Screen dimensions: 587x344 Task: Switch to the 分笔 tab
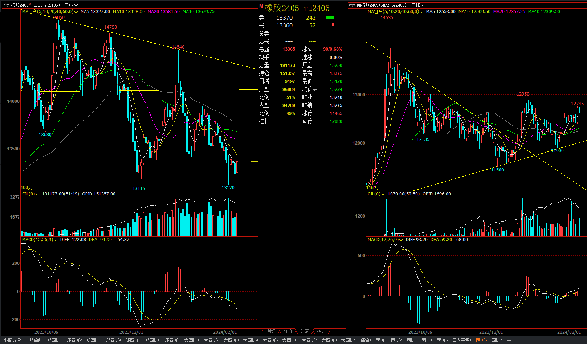point(304,331)
